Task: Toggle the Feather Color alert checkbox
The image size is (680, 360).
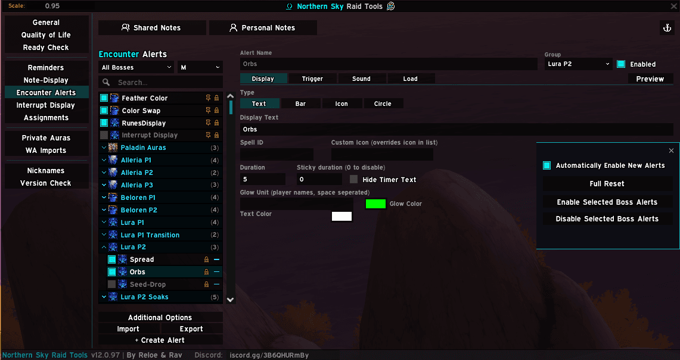Action: [104, 98]
